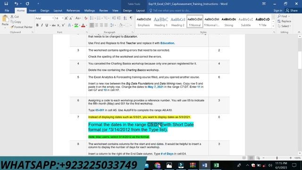Decrease paragraph indent
The width and height of the screenshot is (302, 170).
(114, 18)
